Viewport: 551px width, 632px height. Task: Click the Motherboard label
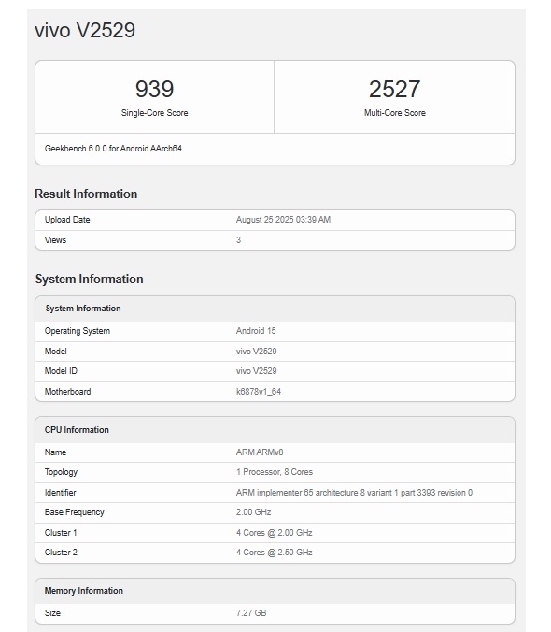click(x=67, y=392)
